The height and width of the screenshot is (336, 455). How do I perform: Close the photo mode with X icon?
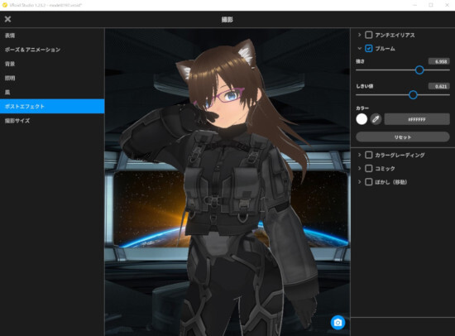coord(7,19)
